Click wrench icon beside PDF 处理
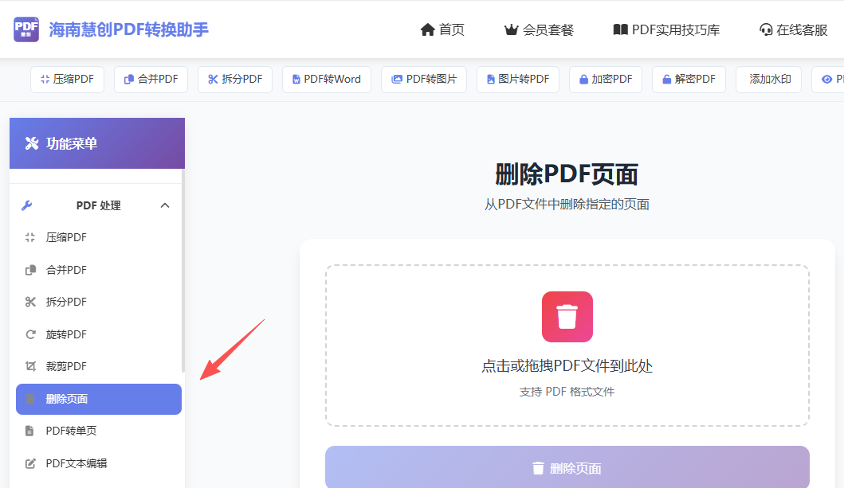The height and width of the screenshot is (488, 844). 27,205
